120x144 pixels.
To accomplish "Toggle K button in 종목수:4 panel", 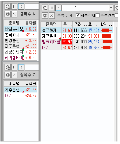I will 58,8.
